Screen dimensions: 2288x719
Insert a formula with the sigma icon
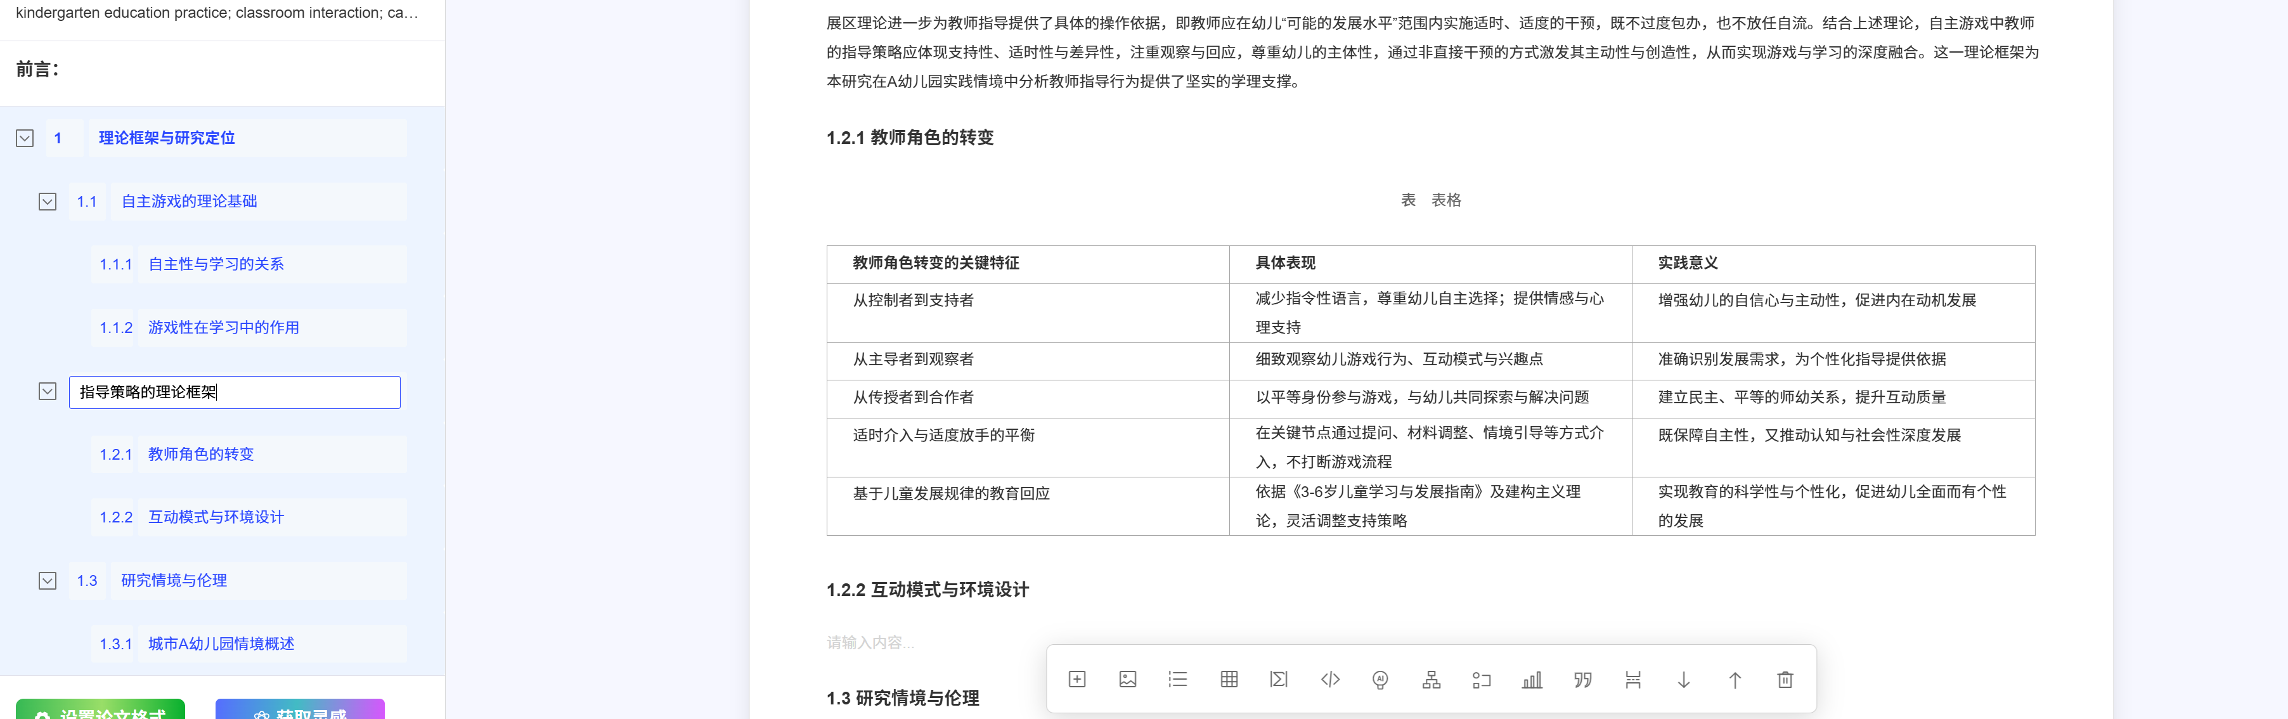tap(1279, 680)
